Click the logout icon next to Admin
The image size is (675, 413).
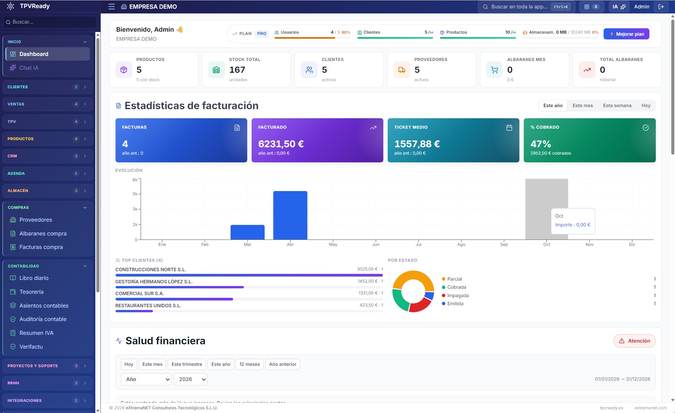tap(661, 7)
